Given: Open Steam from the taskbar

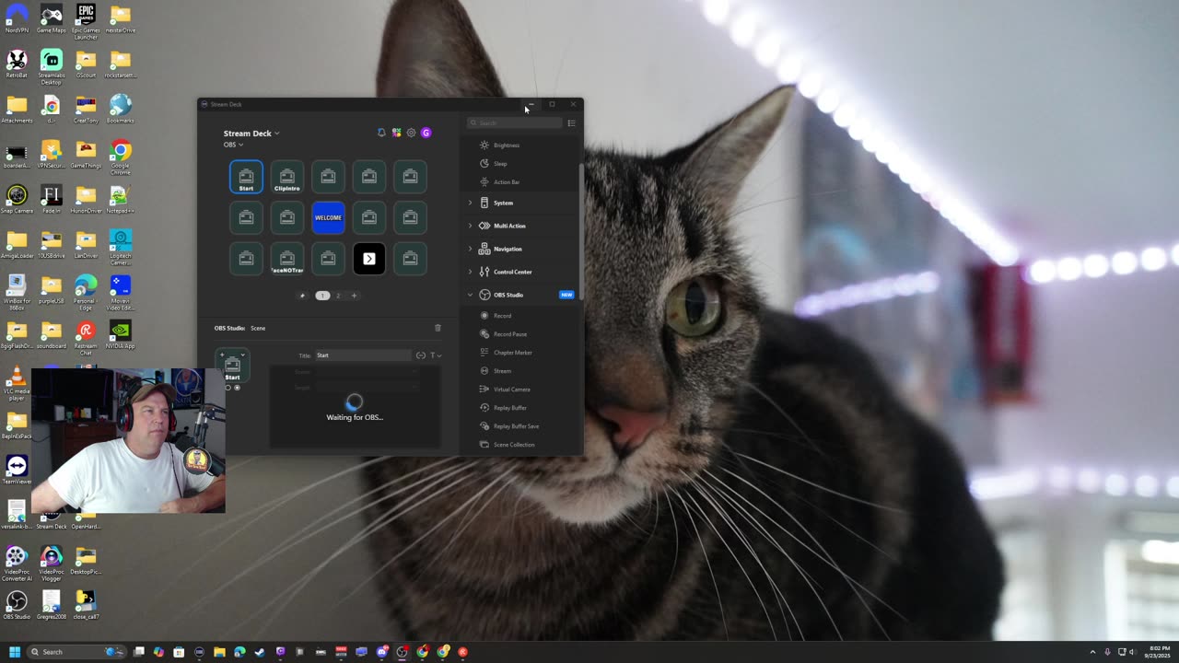Looking at the screenshot, I should [260, 652].
